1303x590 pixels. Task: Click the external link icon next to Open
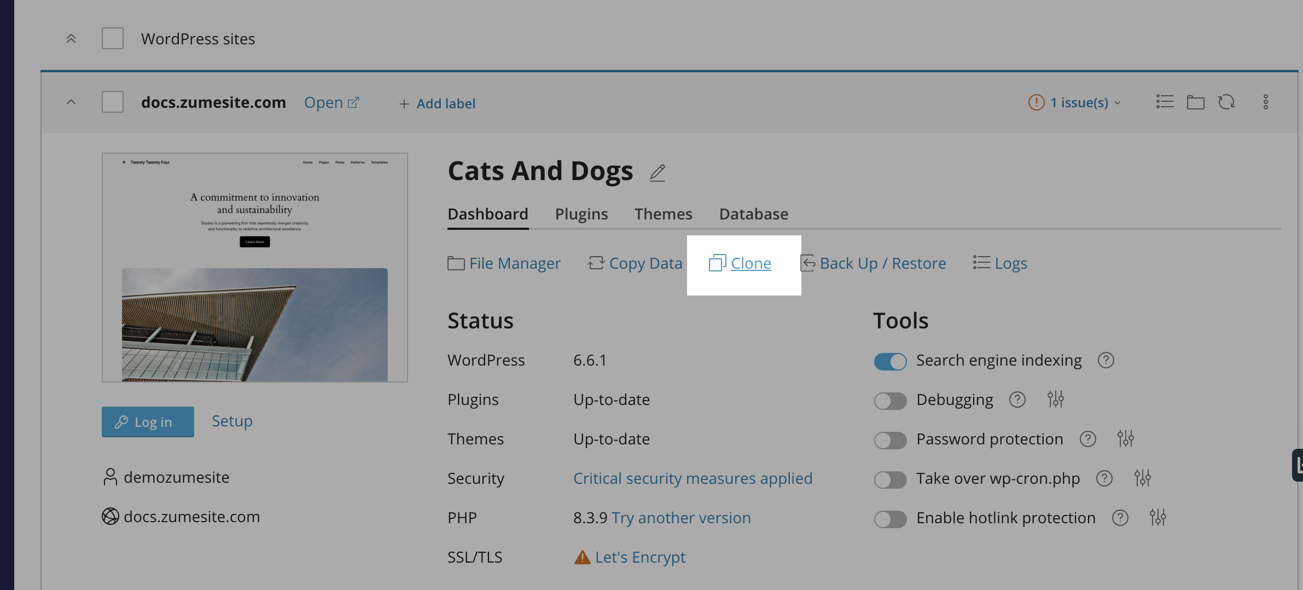click(353, 102)
